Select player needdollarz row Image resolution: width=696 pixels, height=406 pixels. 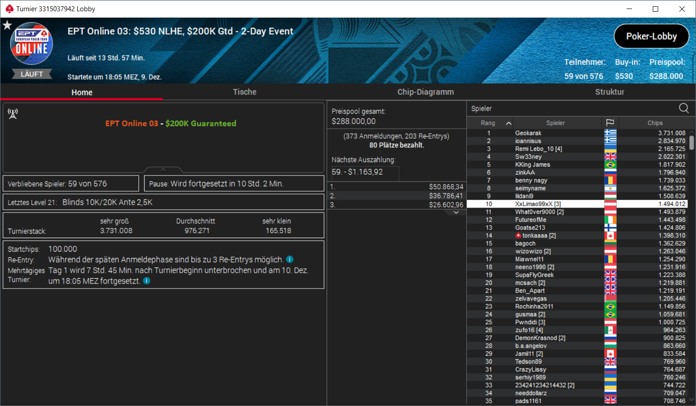click(578, 393)
